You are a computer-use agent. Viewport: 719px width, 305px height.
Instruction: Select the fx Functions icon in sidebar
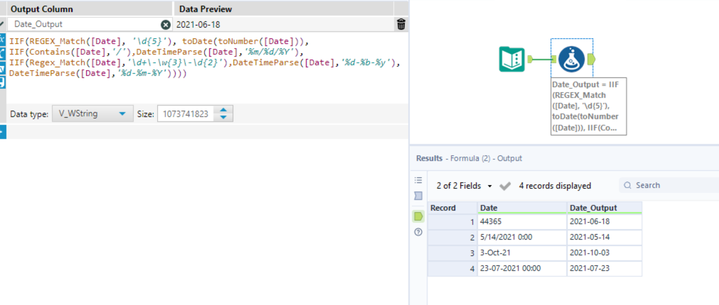[x=2, y=39]
